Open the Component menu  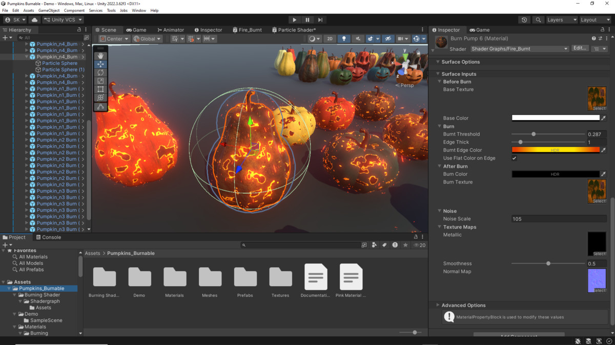(74, 10)
